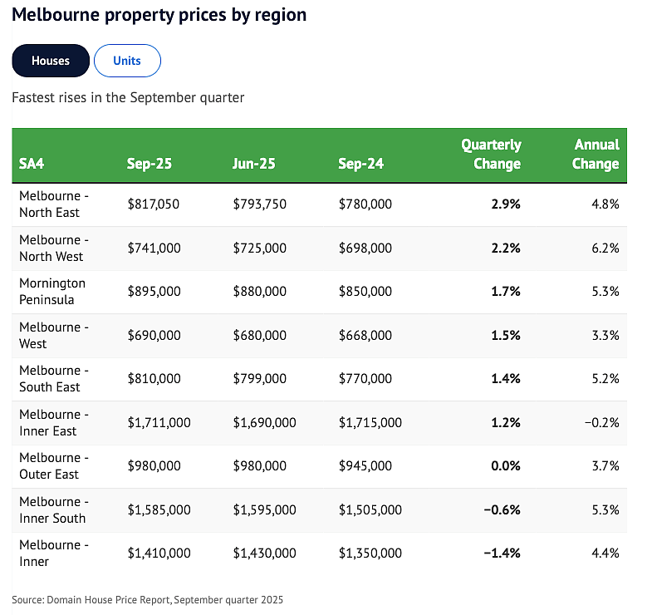Click the −0.2% annual change value
The image size is (647, 615).
pos(601,422)
